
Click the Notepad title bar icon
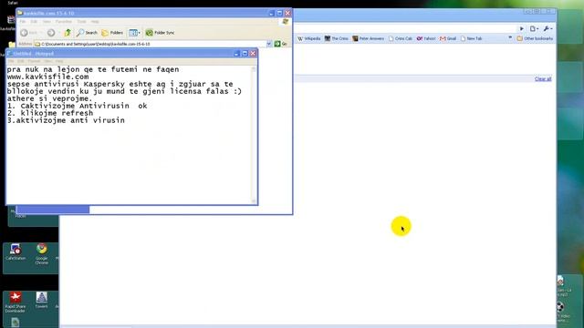coord(9,54)
